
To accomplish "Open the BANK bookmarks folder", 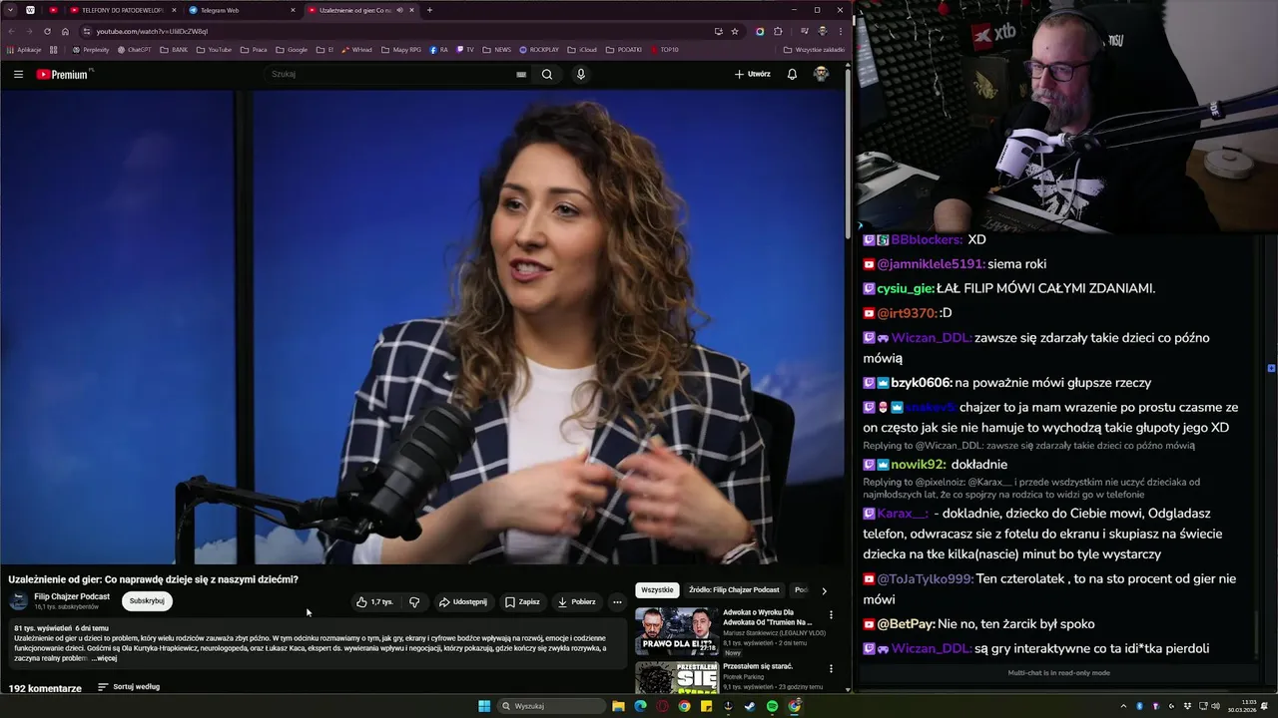I will (x=174, y=49).
